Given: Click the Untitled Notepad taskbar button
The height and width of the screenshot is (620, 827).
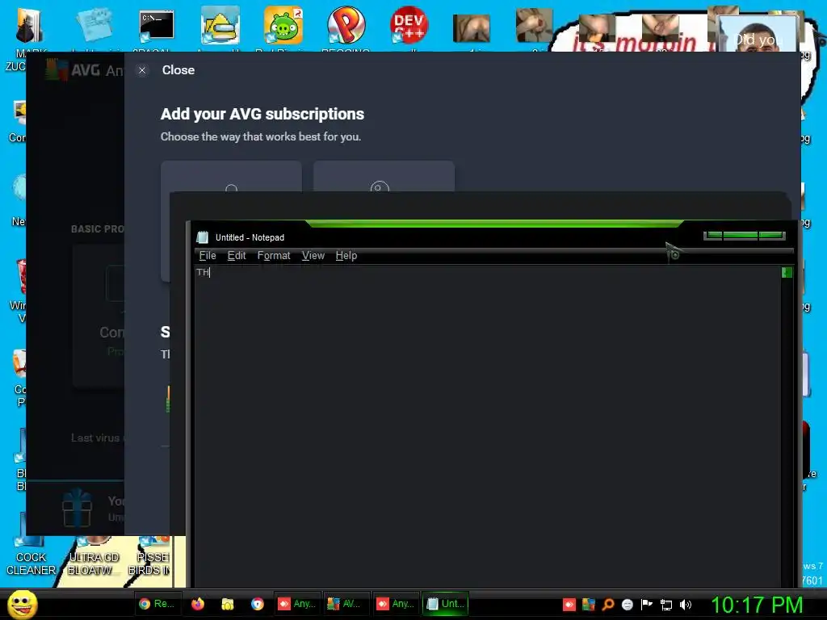Looking at the screenshot, I should pyautogui.click(x=445, y=604).
